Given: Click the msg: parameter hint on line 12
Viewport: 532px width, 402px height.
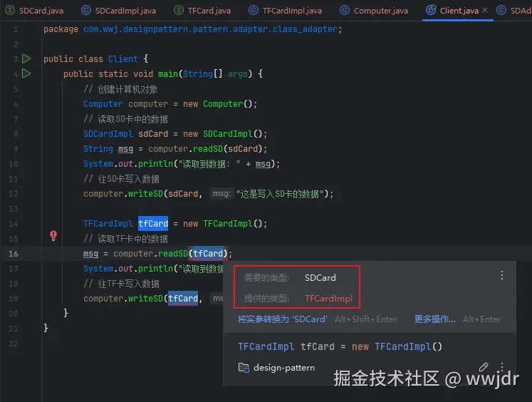Looking at the screenshot, I should pyautogui.click(x=221, y=194).
